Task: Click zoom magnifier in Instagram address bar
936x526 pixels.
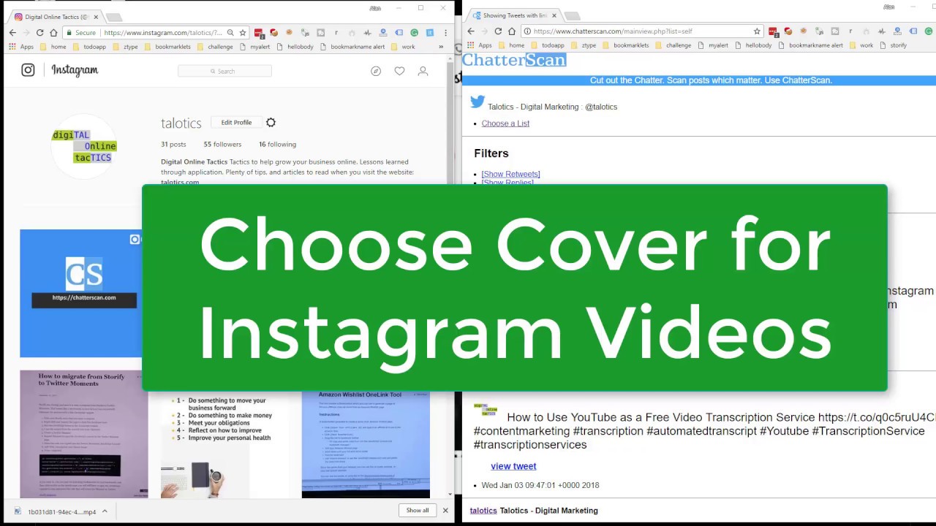Action: [230, 33]
